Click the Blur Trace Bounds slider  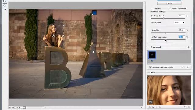168,18
